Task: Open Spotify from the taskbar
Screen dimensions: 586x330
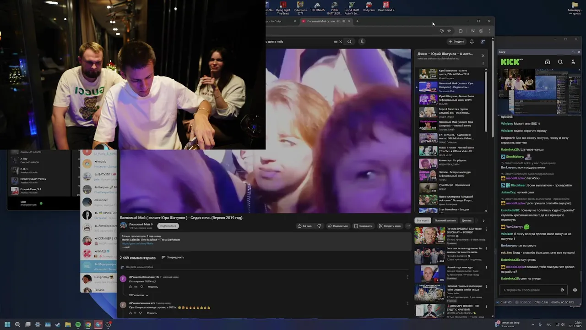Action: pos(78,324)
